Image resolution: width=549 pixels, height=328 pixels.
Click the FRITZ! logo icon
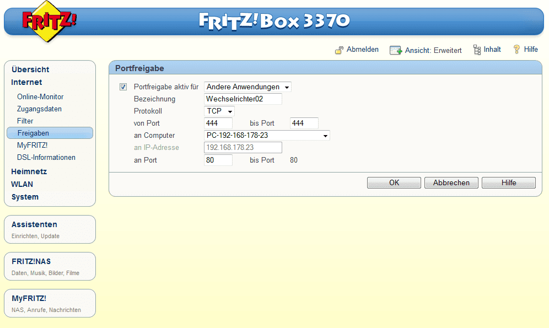(49, 21)
